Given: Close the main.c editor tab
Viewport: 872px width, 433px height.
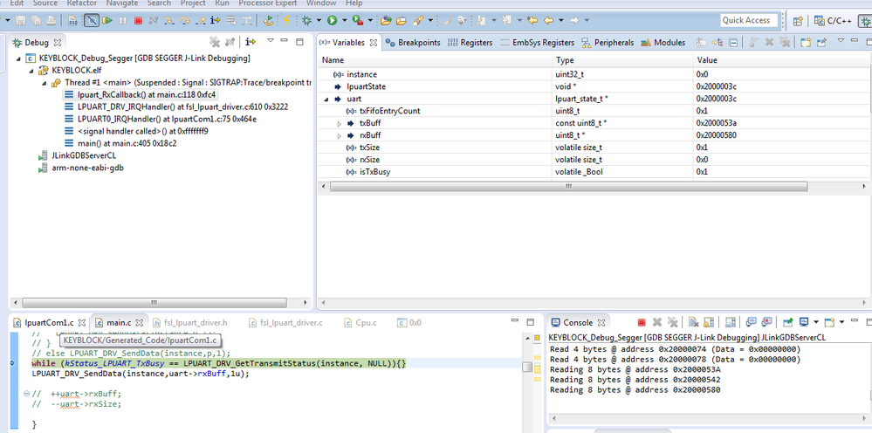Looking at the screenshot, I should [x=140, y=322].
